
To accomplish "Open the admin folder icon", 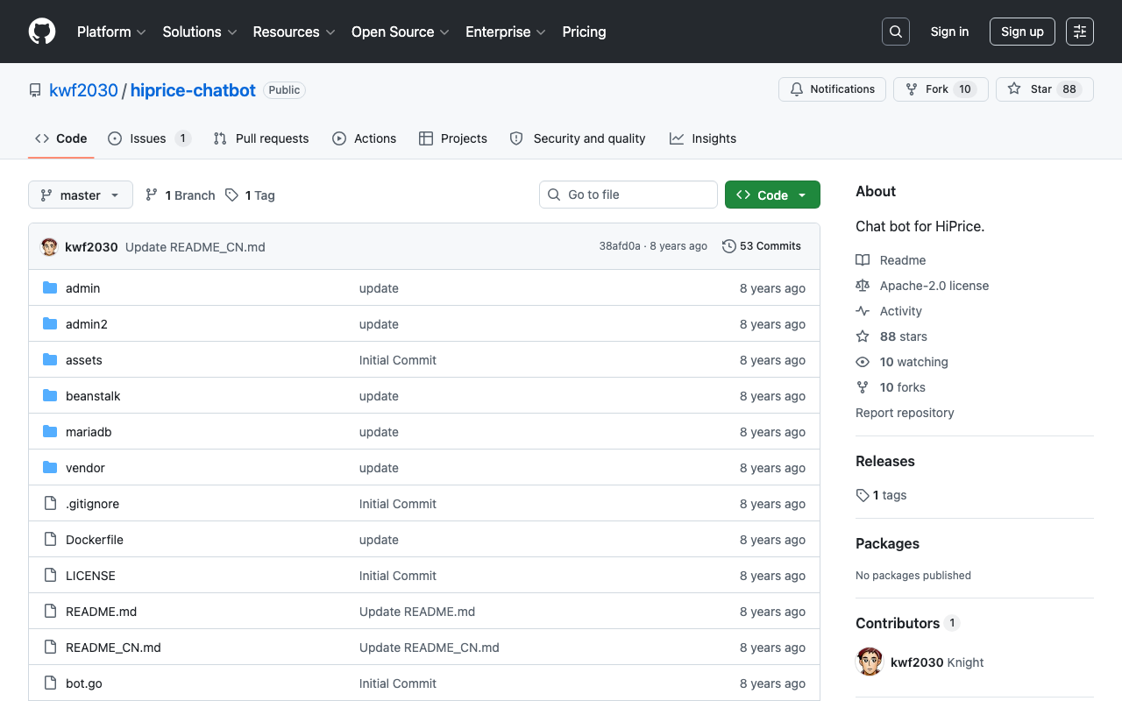I will [50, 288].
